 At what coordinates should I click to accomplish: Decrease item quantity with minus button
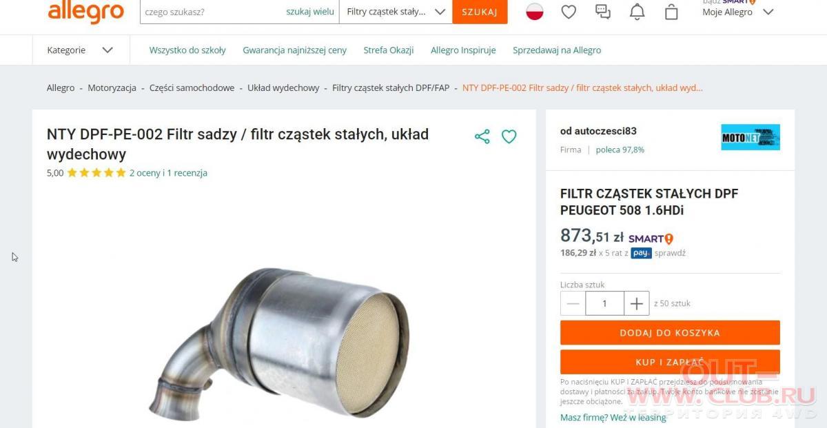(x=573, y=303)
